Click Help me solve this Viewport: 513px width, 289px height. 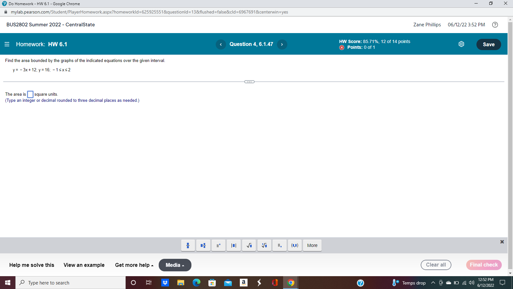(31, 265)
